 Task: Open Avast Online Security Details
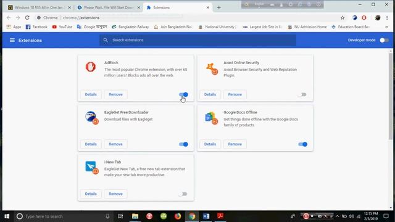point(210,94)
